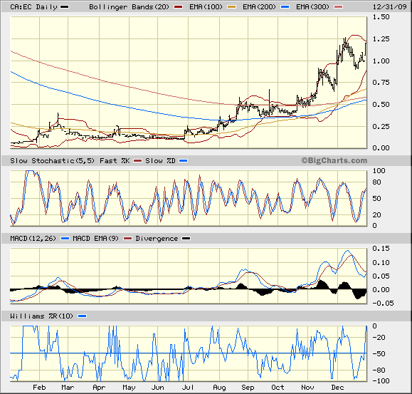Click the Dec month label
Screen dimensions: 412x394
(x=337, y=388)
